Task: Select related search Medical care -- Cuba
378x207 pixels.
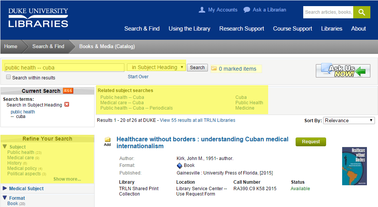Action: (x=122, y=102)
